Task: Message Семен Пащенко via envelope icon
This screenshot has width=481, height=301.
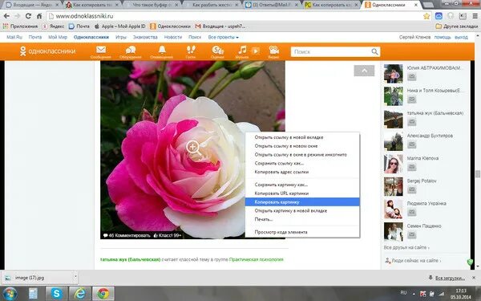Action: [x=412, y=234]
